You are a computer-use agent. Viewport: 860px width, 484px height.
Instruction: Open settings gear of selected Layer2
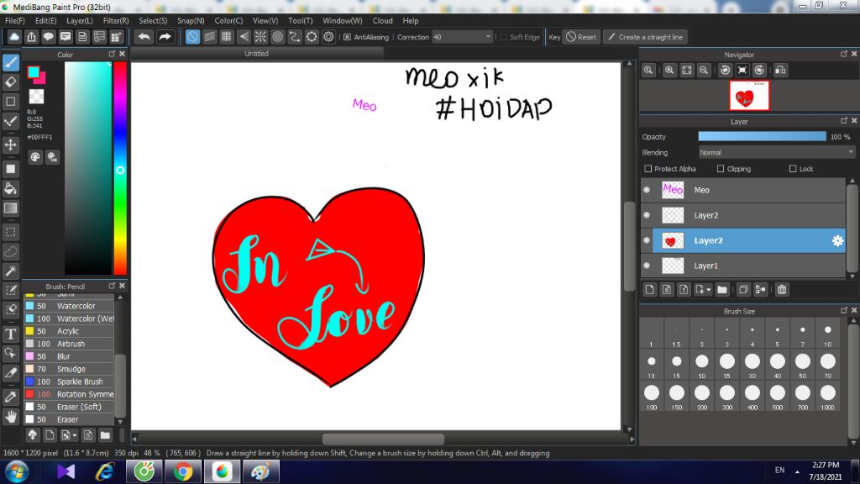(837, 240)
